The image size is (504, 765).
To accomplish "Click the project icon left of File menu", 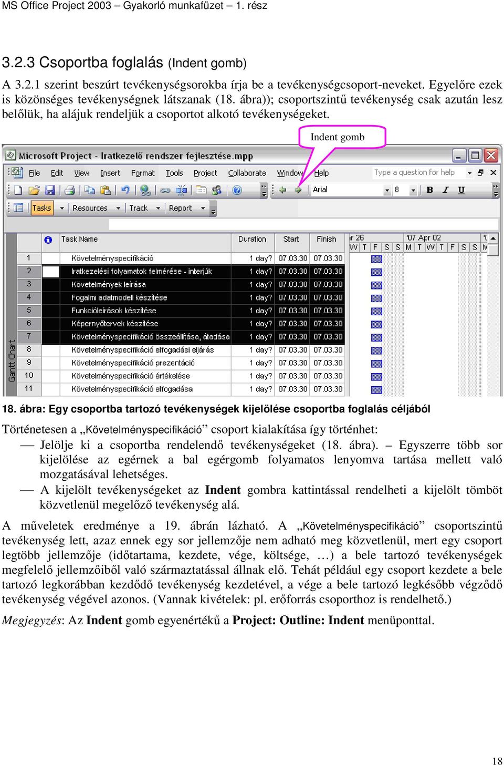I will (17, 172).
